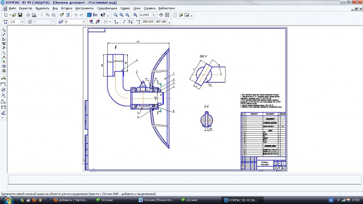Screen dimensions: 363x204
Task: Open the Файл menu
Action: pyautogui.click(x=12, y=9)
